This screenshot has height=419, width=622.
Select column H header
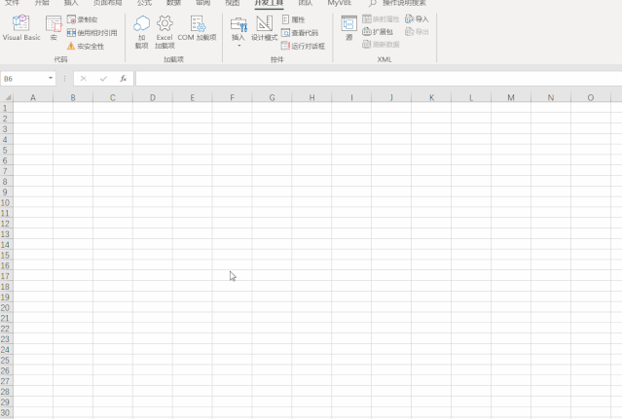coord(311,97)
